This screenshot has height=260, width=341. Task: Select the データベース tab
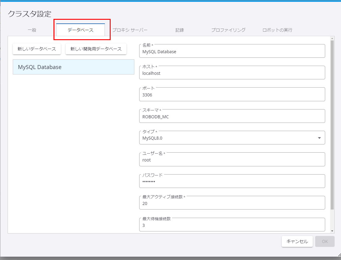tap(81, 30)
